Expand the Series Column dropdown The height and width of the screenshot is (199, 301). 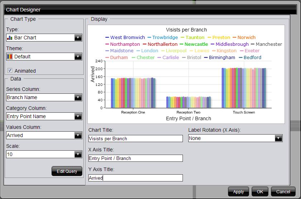pyautogui.click(x=78, y=97)
